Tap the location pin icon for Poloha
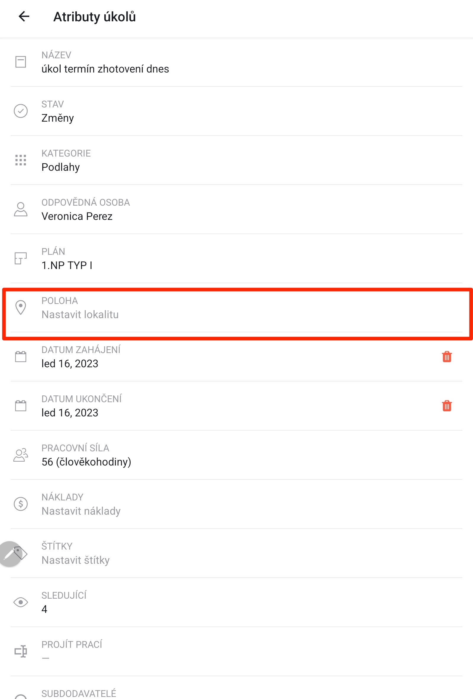The width and height of the screenshot is (473, 699). coord(21,307)
